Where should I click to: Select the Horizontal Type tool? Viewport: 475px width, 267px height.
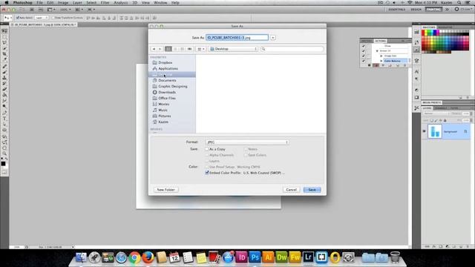[x=4, y=119]
